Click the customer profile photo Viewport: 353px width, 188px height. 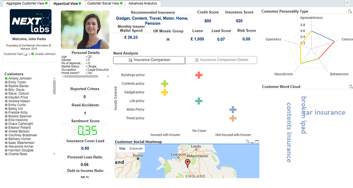pos(85,30)
